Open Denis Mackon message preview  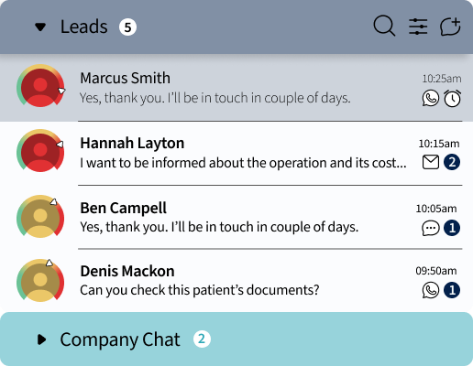[x=200, y=290]
